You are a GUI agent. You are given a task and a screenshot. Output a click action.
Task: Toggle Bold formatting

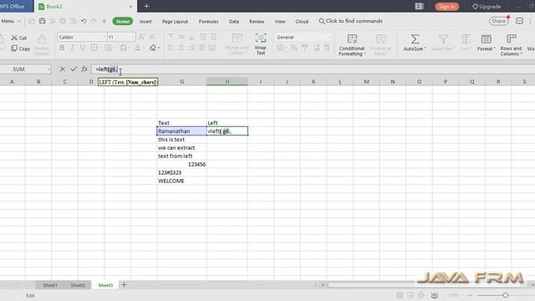click(62, 48)
